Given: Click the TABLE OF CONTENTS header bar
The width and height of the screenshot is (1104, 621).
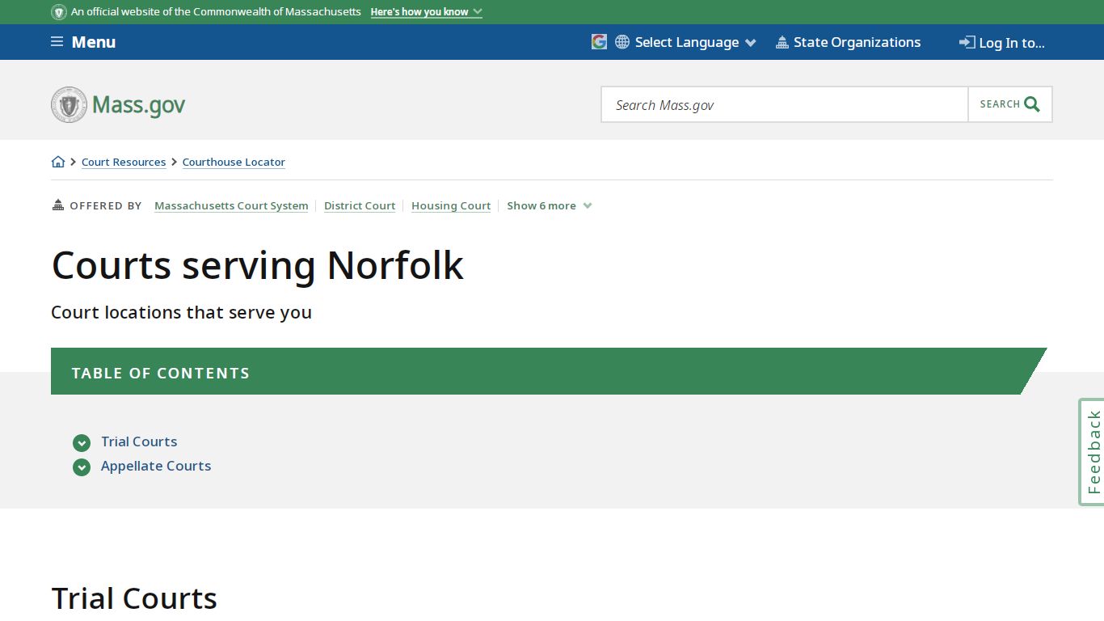Looking at the screenshot, I should [549, 371].
